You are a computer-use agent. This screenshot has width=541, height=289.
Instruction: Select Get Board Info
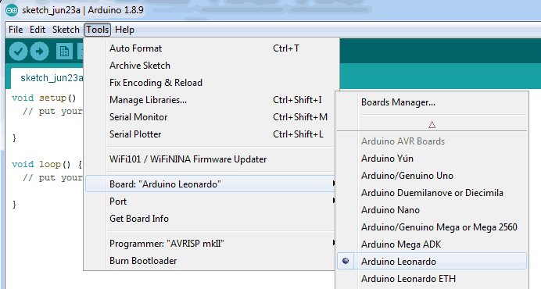pyautogui.click(x=210, y=219)
